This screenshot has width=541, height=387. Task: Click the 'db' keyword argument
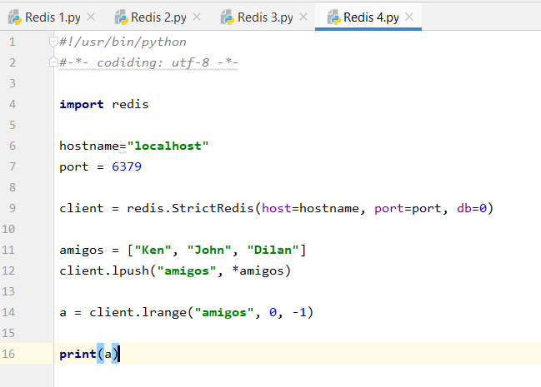coord(464,208)
